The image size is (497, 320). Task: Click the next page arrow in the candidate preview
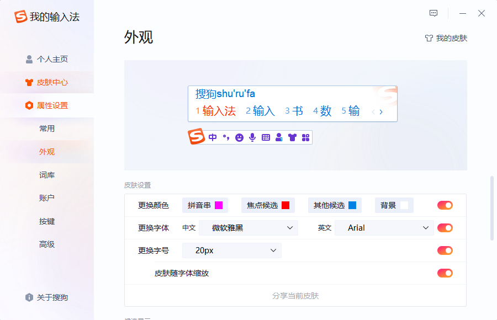coord(381,112)
